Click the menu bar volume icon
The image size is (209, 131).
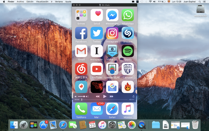[154, 2]
